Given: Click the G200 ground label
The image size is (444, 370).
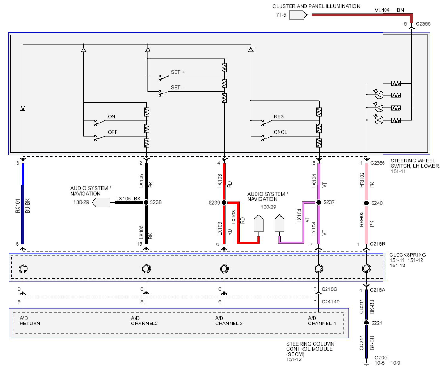Looking at the screenshot, I should click(381, 358).
